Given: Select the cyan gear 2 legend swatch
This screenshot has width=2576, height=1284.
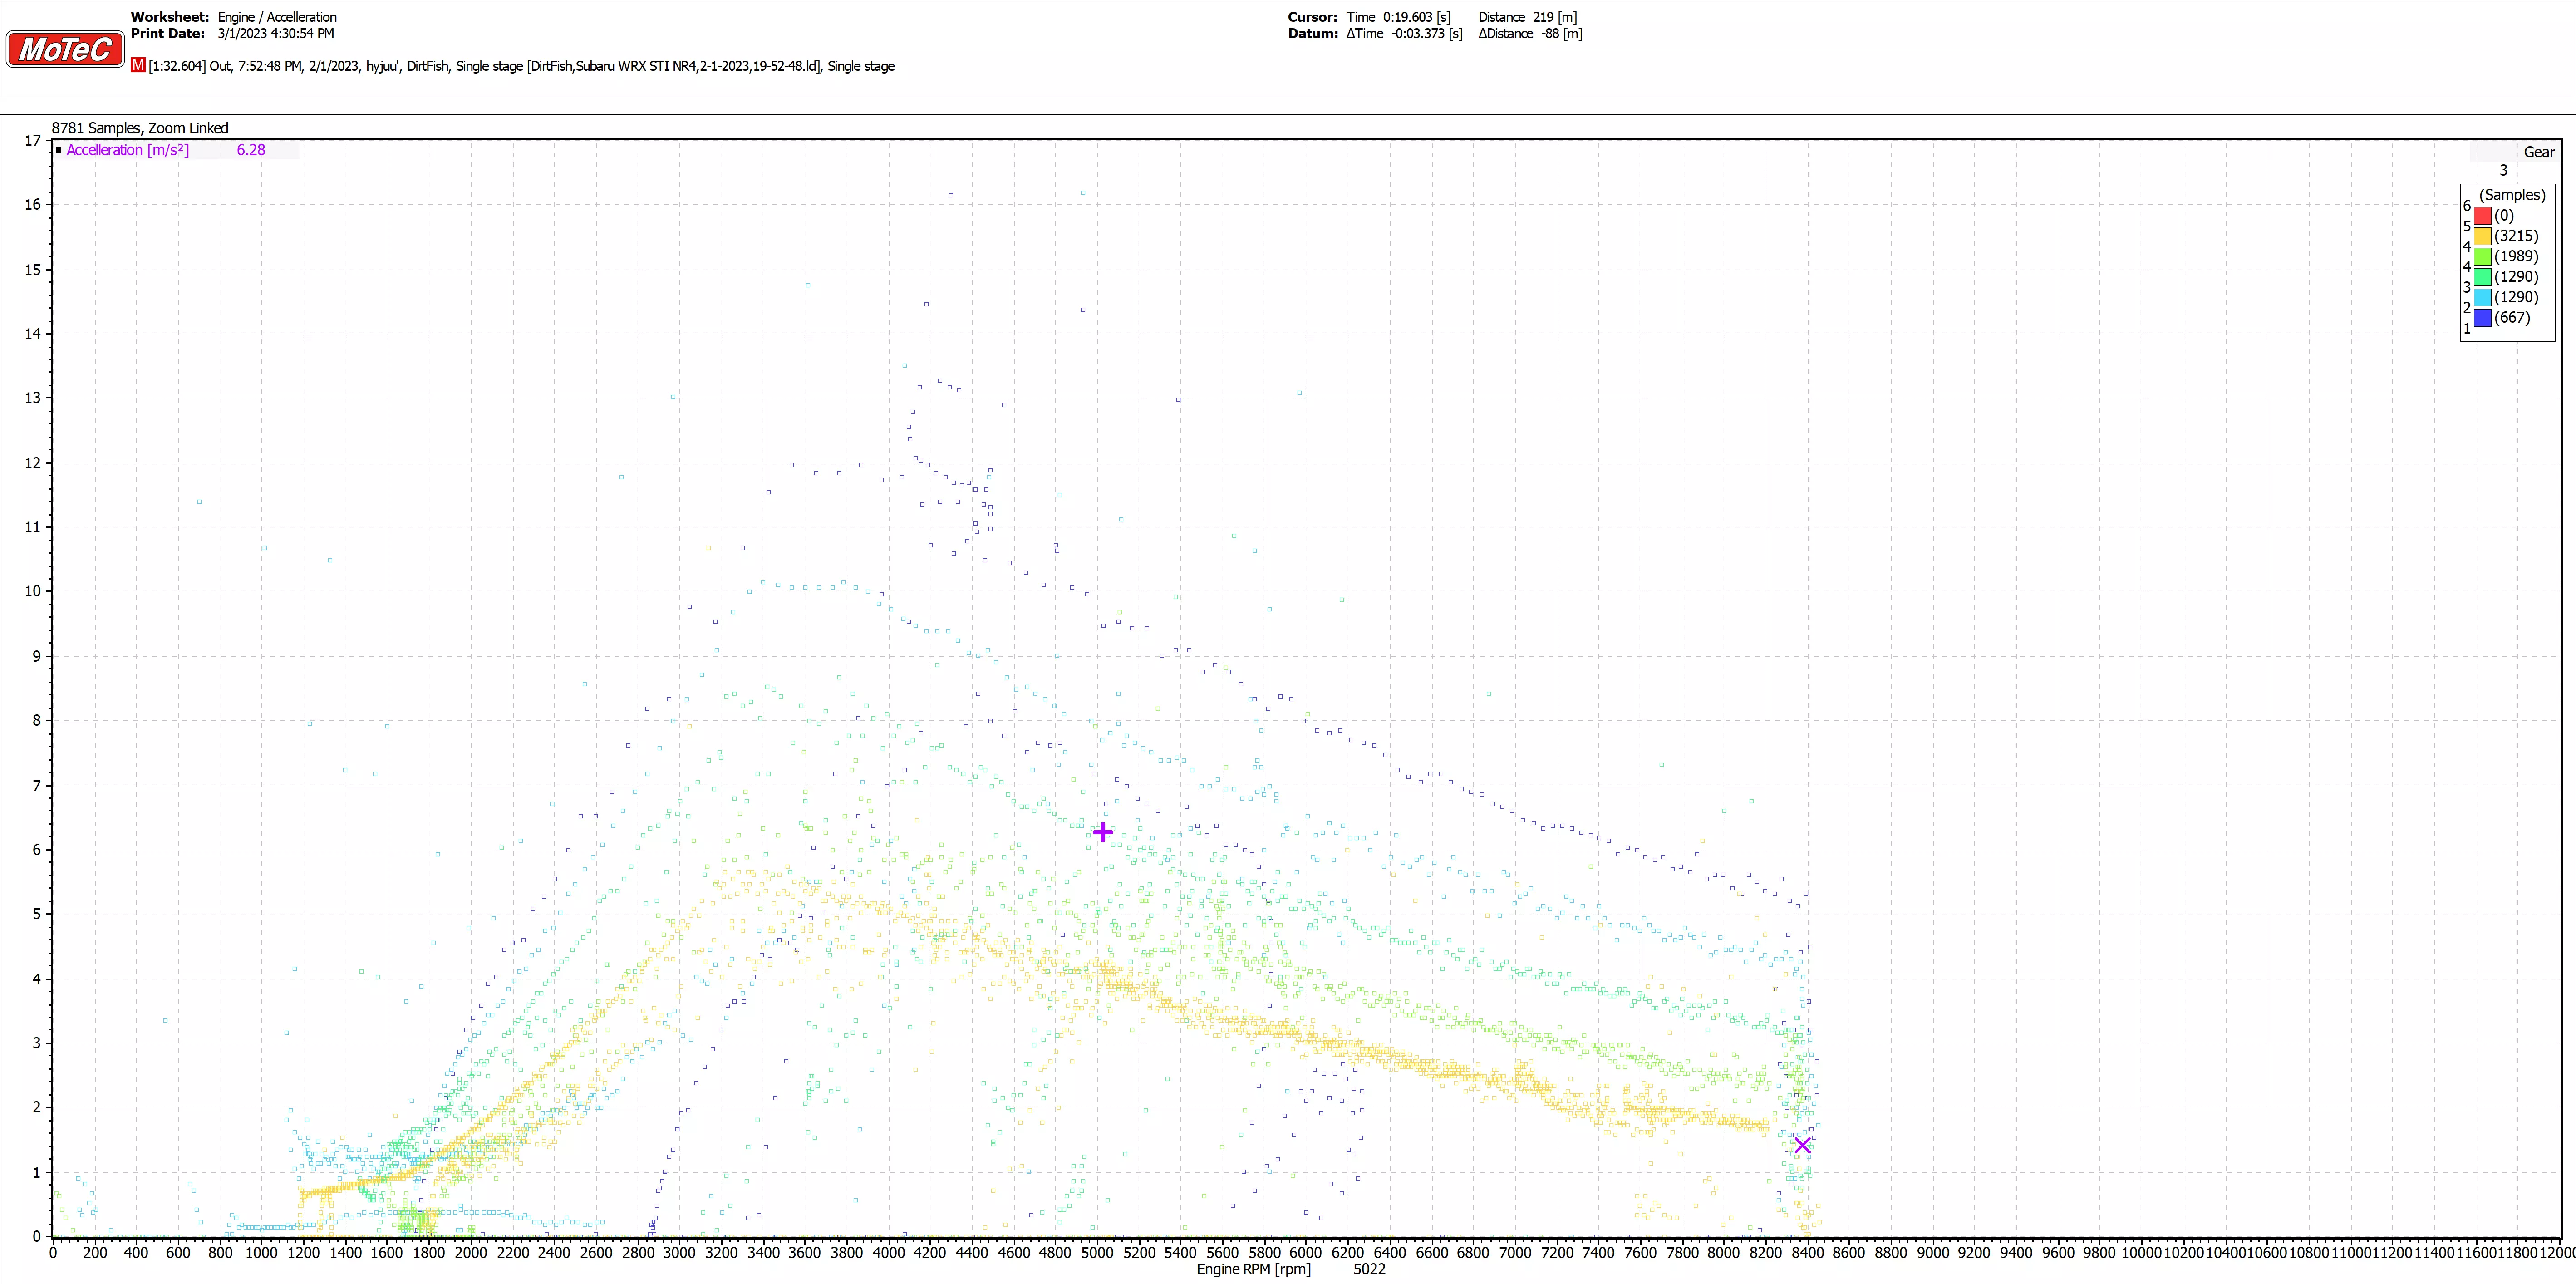Looking at the screenshot, I should [x=2482, y=297].
